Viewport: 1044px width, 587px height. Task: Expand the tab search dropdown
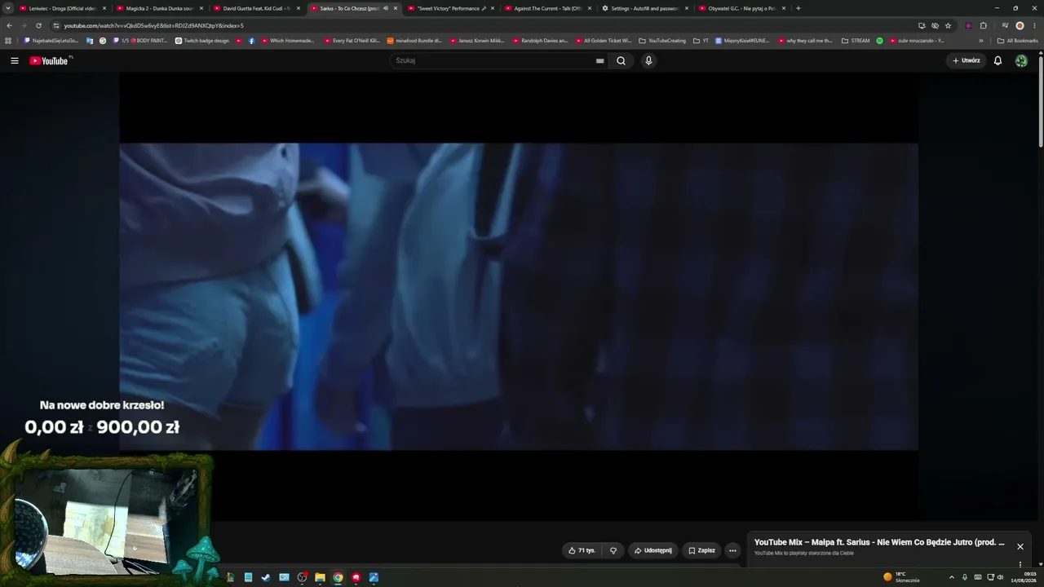coord(8,8)
